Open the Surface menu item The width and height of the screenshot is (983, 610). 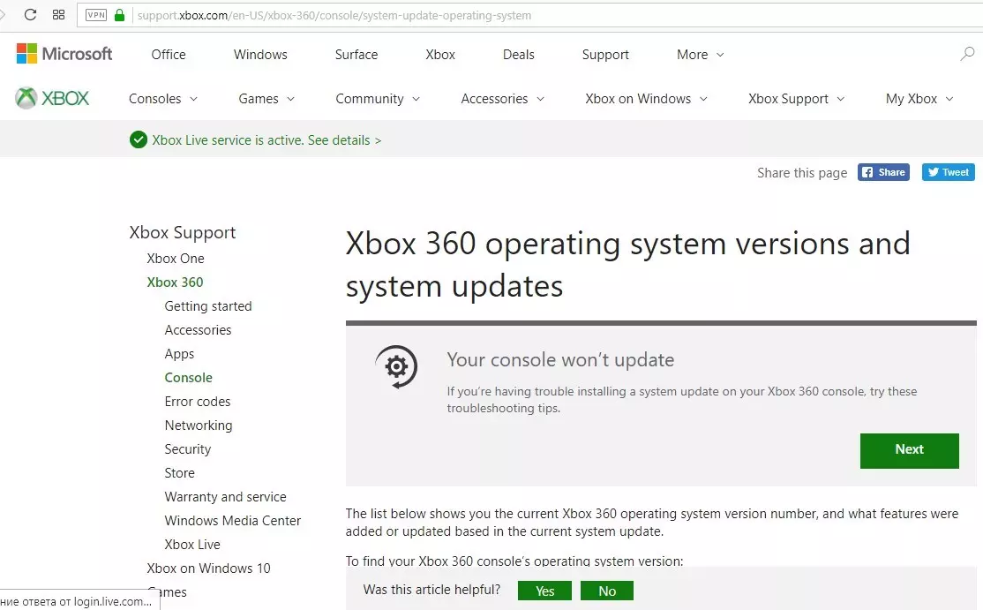(356, 55)
